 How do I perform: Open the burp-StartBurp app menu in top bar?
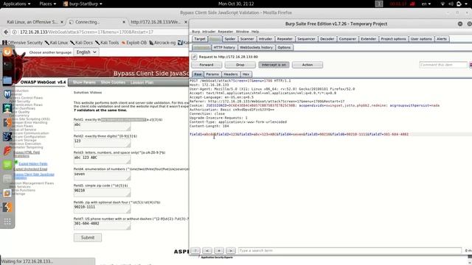point(83,4)
